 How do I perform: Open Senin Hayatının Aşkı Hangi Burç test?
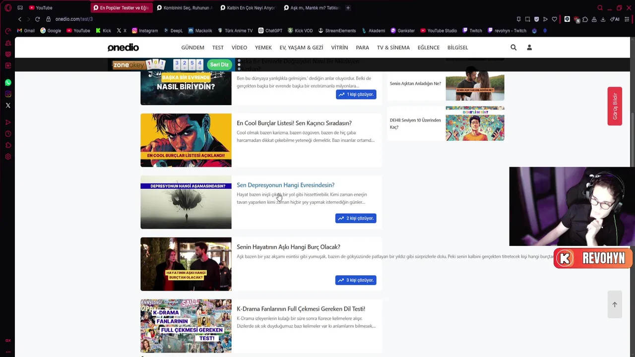click(x=288, y=247)
